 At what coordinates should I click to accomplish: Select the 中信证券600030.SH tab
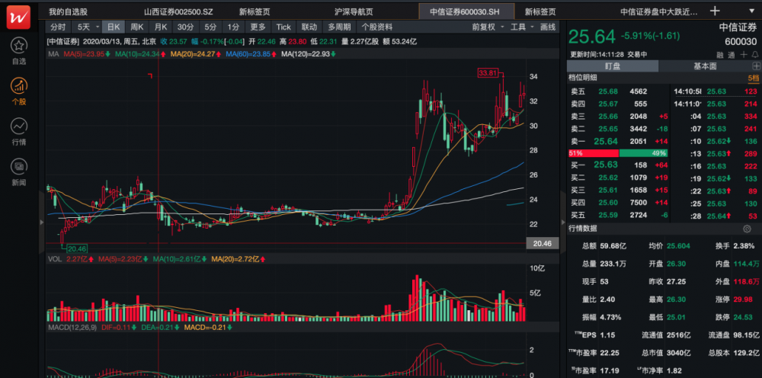[x=466, y=11]
